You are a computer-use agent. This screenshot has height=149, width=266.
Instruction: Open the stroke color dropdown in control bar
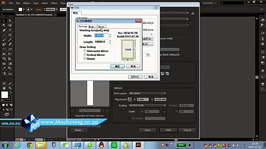[x=32, y=10]
